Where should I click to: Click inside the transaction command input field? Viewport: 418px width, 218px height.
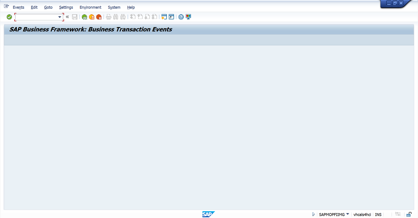36,17
